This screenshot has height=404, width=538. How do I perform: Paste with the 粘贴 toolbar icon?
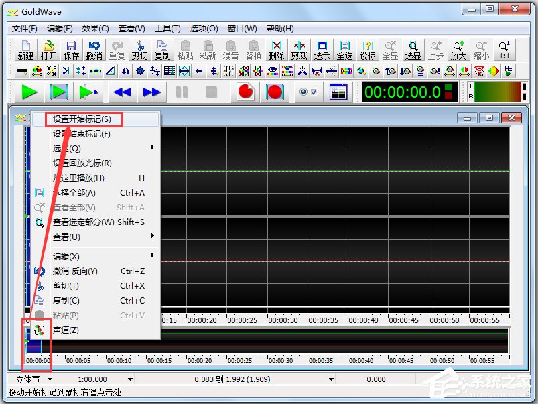(186, 50)
